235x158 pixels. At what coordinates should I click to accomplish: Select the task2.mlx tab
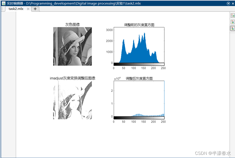(16, 9)
